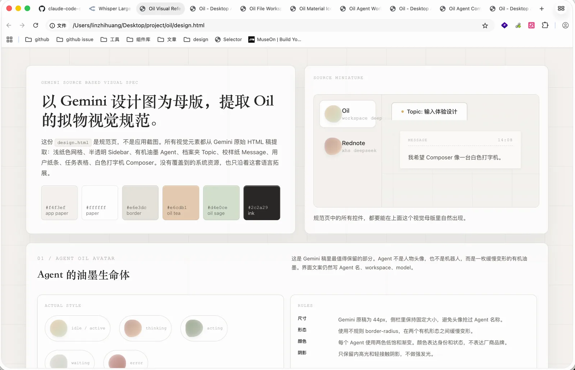Click the blue diamond extension icon
575x370 pixels.
tap(505, 25)
